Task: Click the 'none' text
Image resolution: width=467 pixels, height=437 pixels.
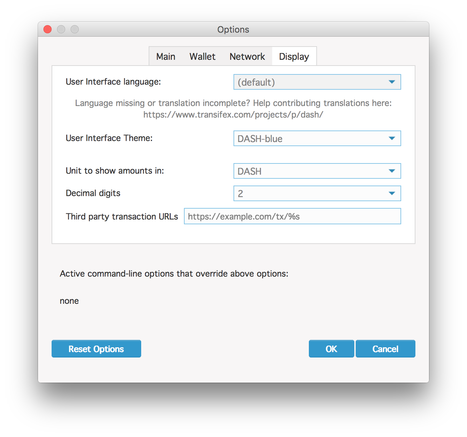Action: pos(69,301)
